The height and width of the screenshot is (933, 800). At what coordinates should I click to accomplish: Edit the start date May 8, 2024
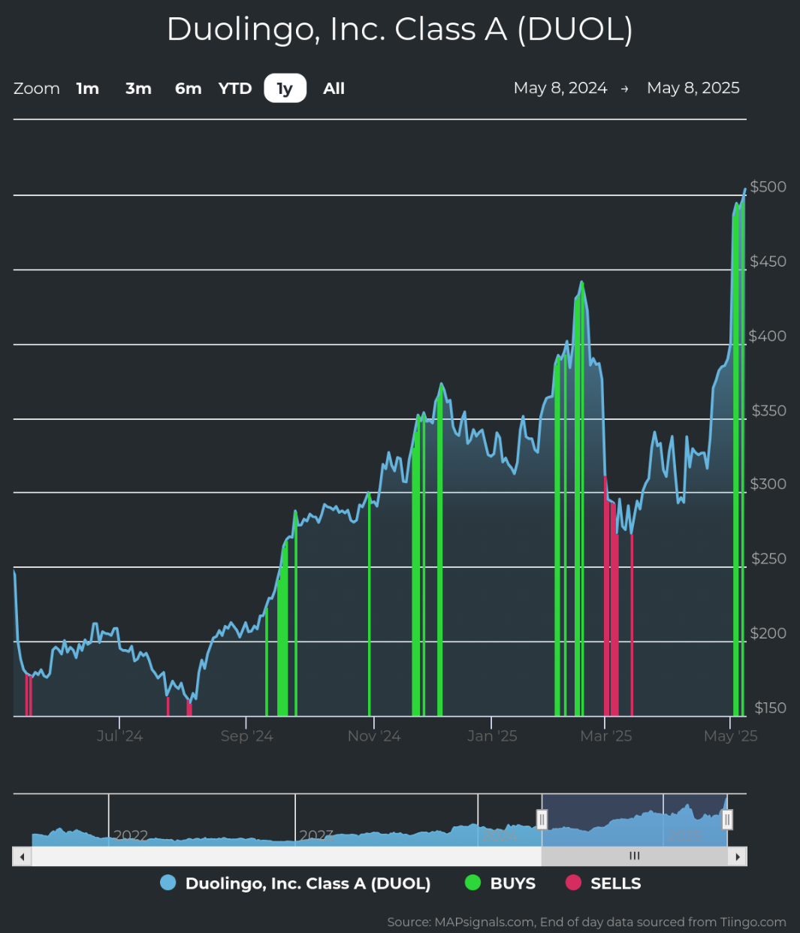point(560,88)
